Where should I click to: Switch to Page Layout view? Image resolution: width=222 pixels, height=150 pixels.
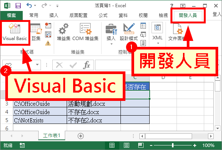tap(126, 145)
